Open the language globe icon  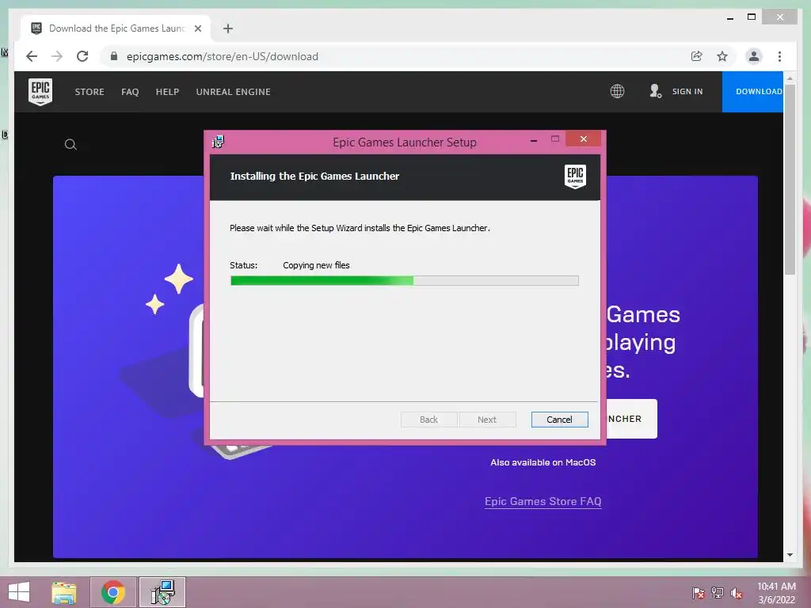(617, 92)
